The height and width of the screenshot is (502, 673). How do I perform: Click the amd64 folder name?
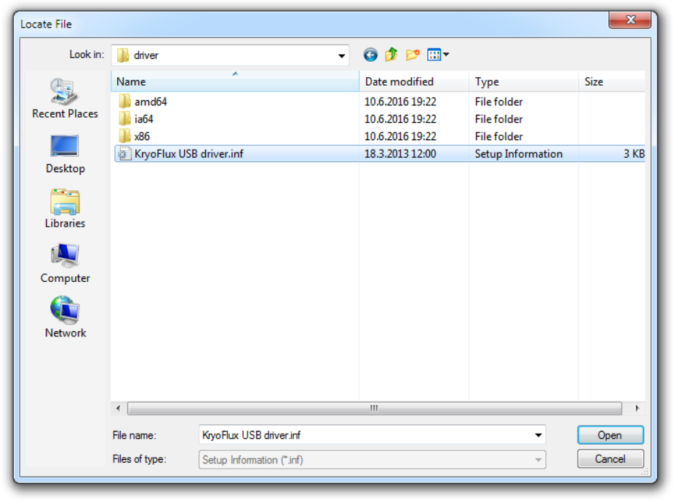coord(151,102)
